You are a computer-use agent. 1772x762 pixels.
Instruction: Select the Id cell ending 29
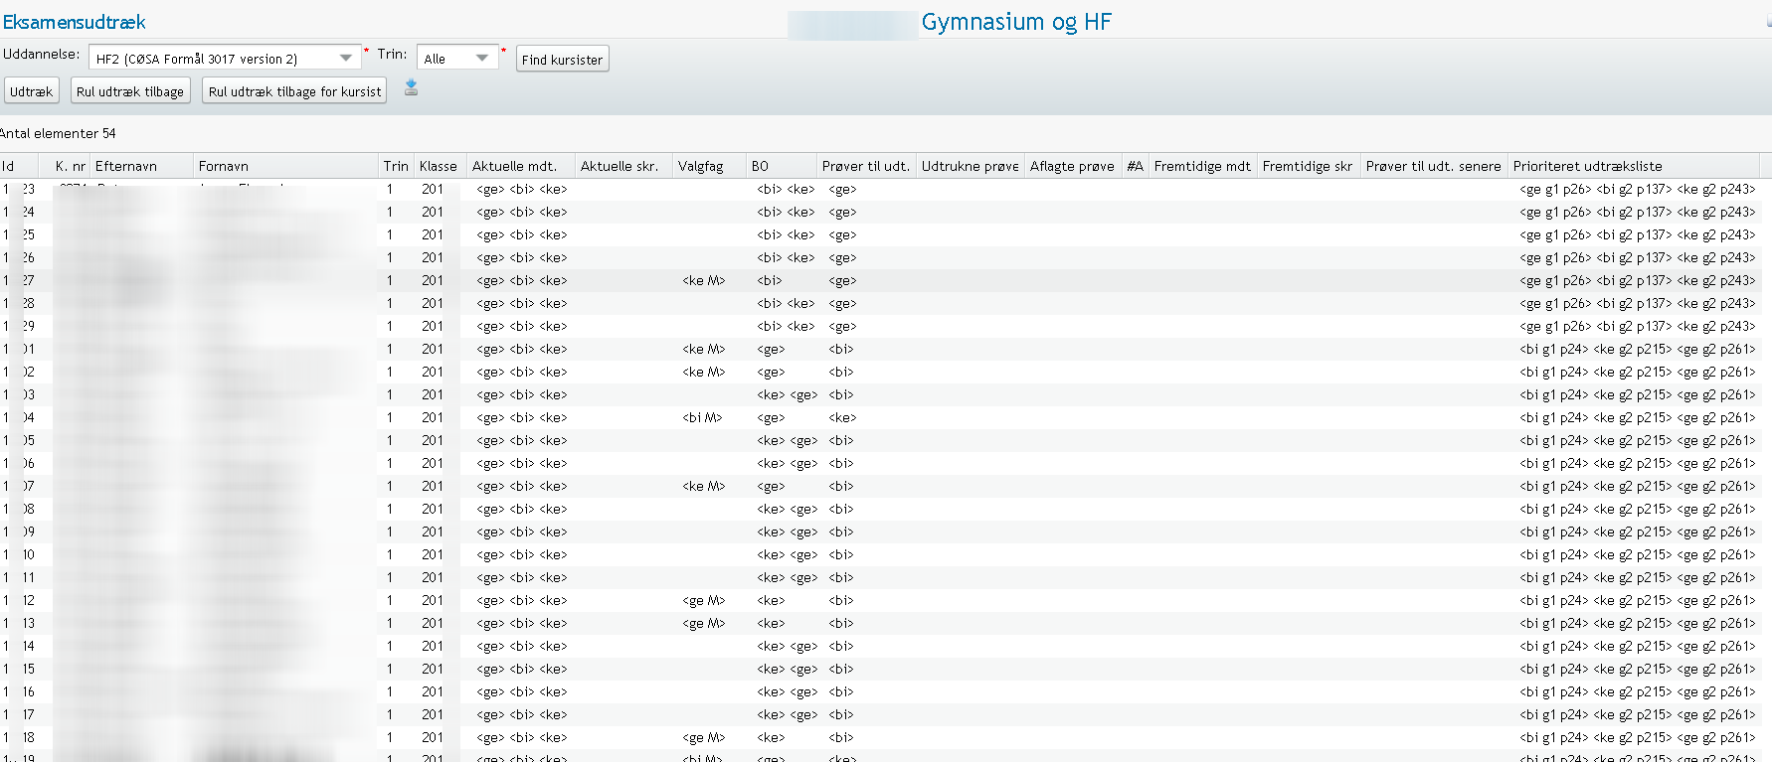(x=19, y=326)
